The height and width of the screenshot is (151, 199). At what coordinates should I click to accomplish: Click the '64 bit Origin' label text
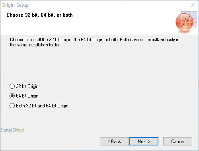click(27, 96)
